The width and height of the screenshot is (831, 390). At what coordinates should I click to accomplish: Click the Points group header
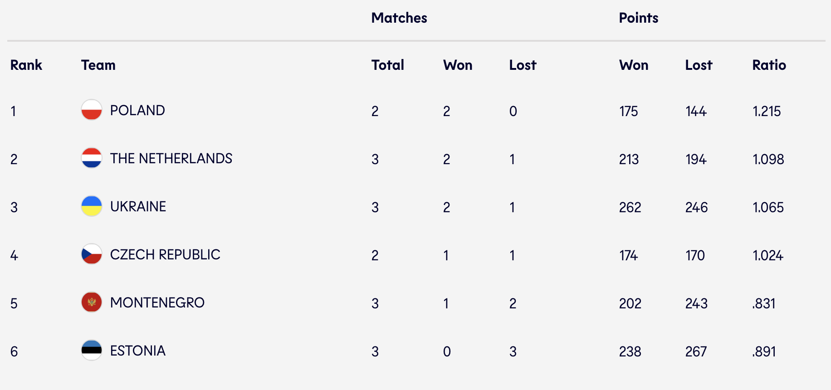[x=639, y=18]
